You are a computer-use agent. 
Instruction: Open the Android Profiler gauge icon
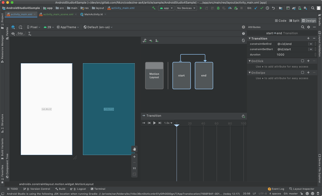click(x=230, y=8)
